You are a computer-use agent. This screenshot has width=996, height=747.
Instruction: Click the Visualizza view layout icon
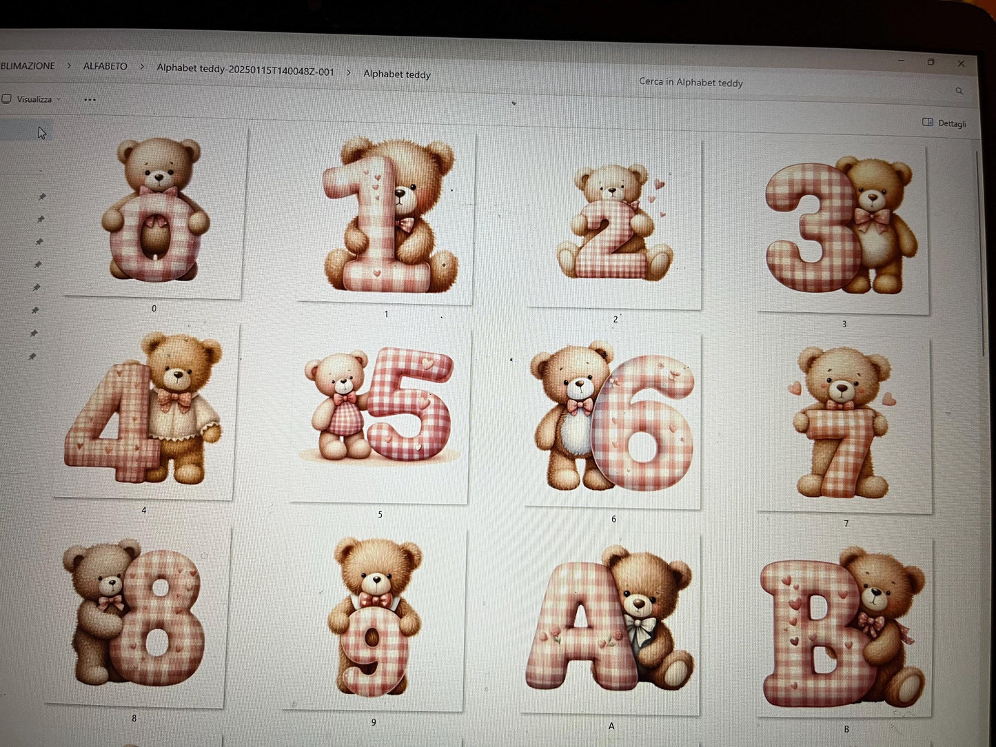[7, 99]
